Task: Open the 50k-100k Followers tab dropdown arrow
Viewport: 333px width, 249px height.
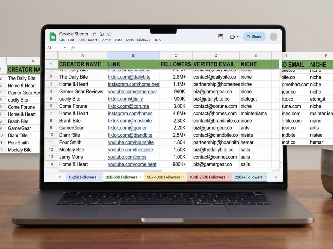Action: 183,177
